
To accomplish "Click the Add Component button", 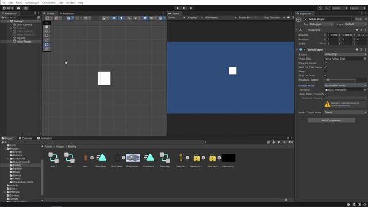I will [x=331, y=120].
